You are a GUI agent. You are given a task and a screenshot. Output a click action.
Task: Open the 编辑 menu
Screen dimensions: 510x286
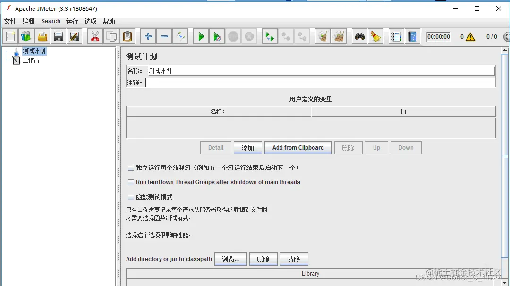point(28,21)
